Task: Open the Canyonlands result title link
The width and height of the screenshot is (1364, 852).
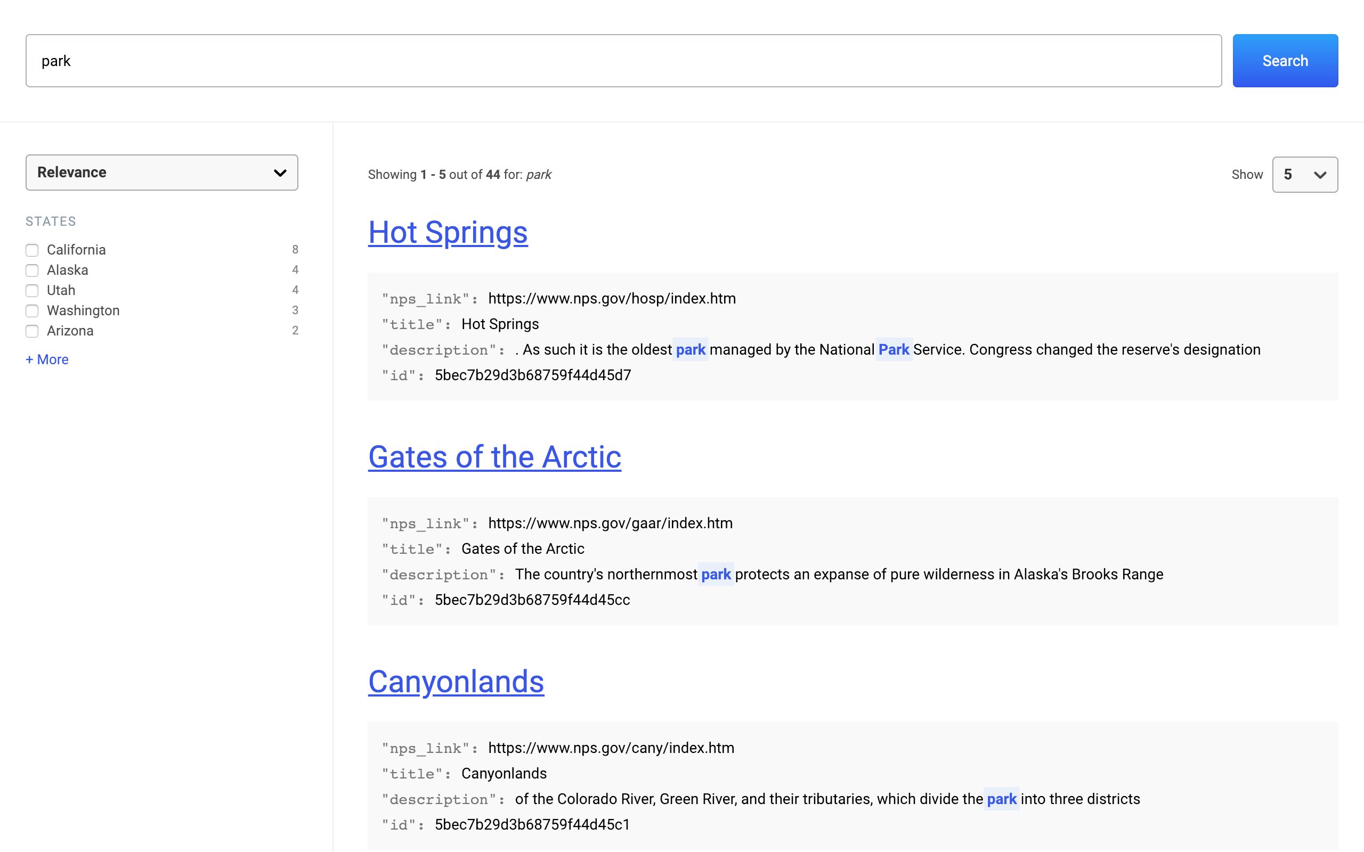Action: [x=456, y=681]
